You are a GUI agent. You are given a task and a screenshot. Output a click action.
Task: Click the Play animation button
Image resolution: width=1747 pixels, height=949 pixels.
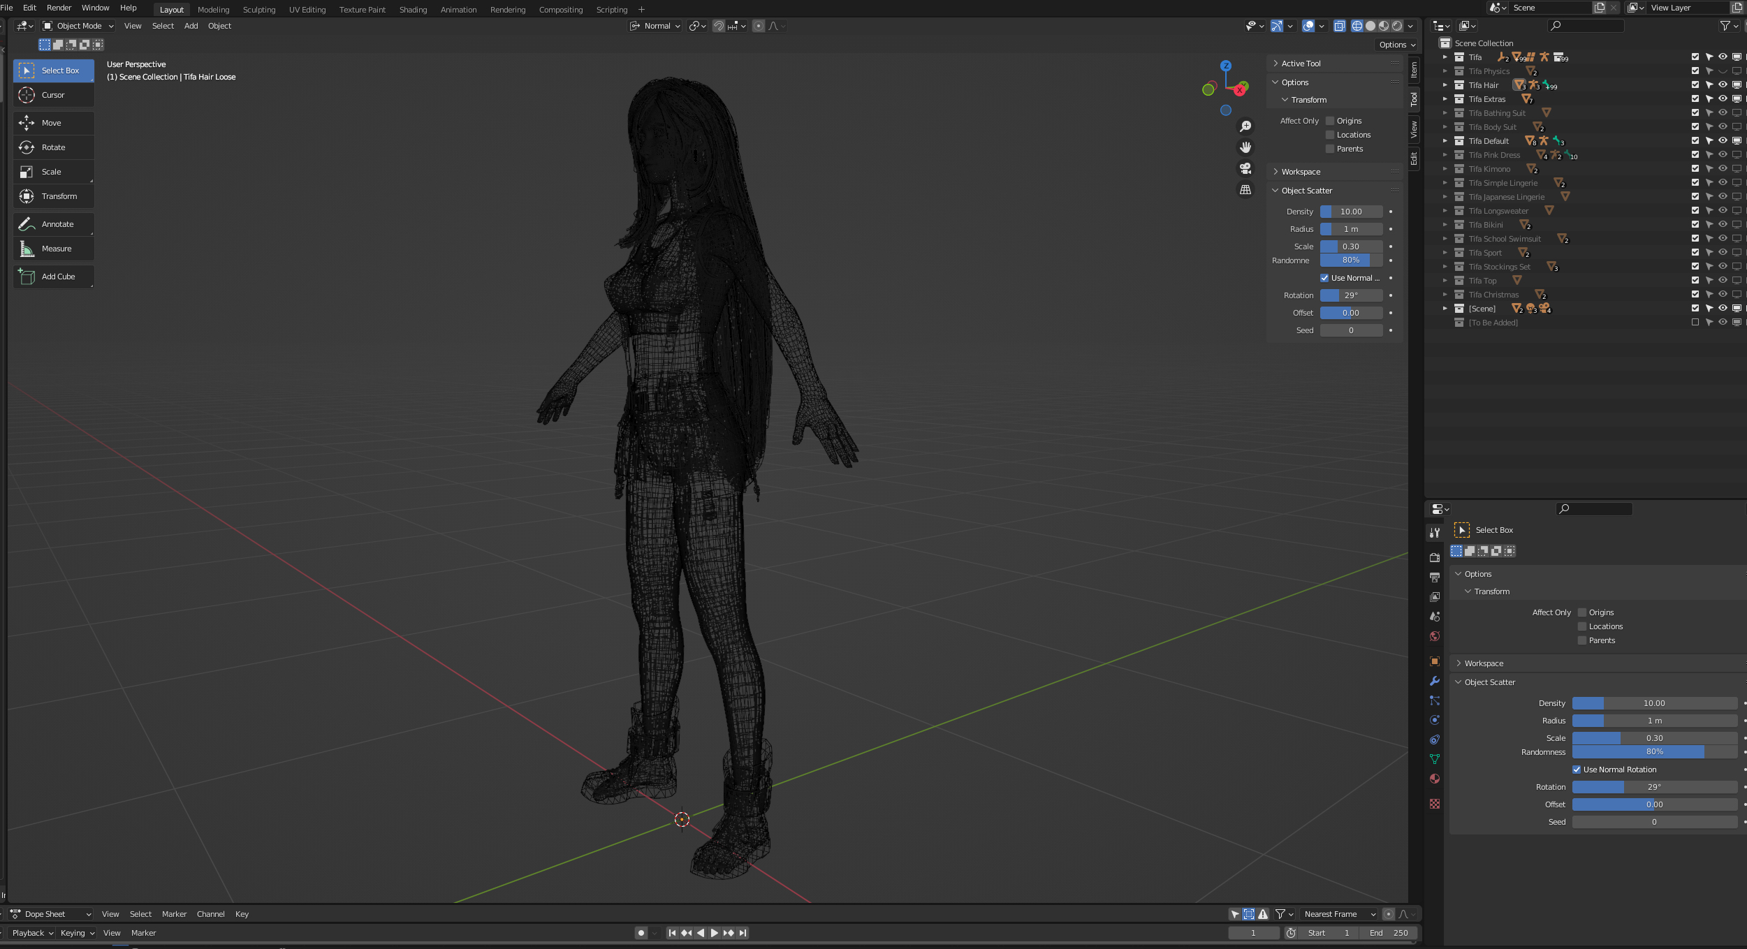pyautogui.click(x=715, y=933)
